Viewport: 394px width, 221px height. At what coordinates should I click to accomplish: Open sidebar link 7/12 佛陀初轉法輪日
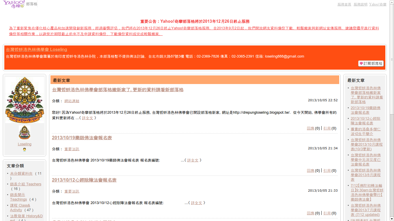(x=367, y=193)
